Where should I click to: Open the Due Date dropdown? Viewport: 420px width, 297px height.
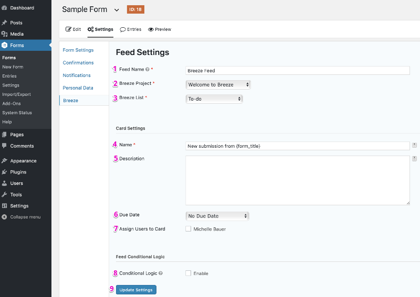click(x=217, y=216)
